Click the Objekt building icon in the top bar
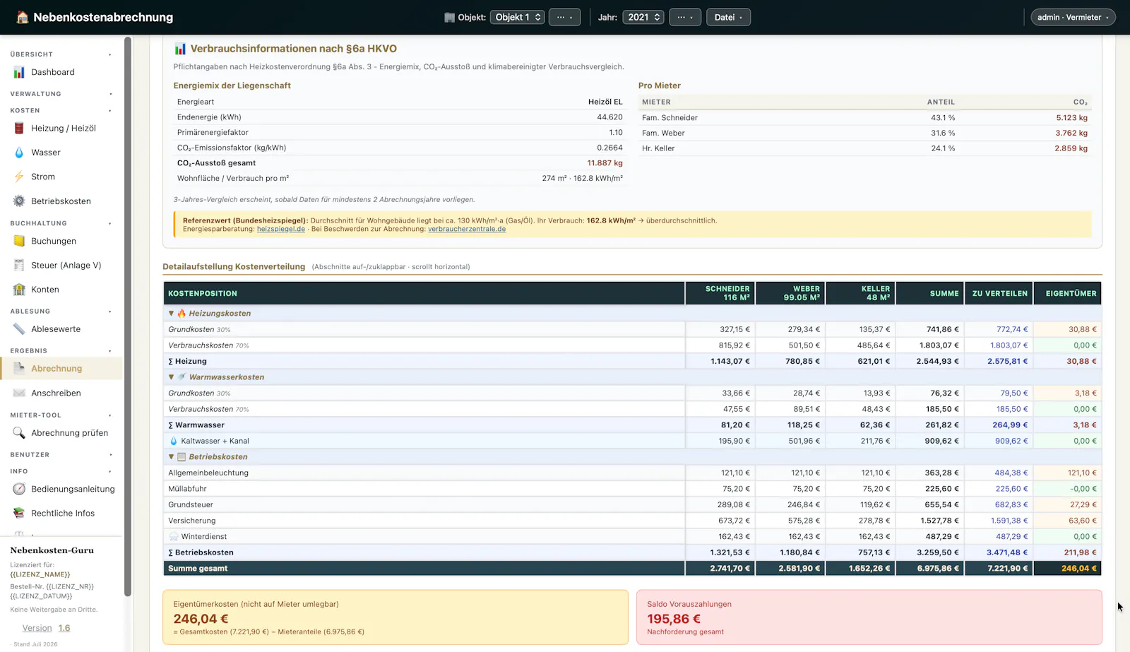 449,17
